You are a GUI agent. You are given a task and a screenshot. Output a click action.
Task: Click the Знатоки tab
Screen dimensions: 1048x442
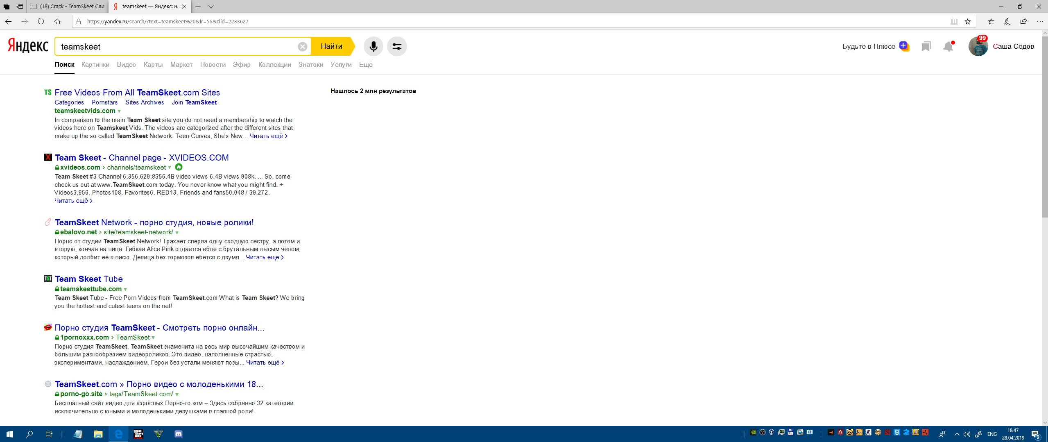[311, 64]
